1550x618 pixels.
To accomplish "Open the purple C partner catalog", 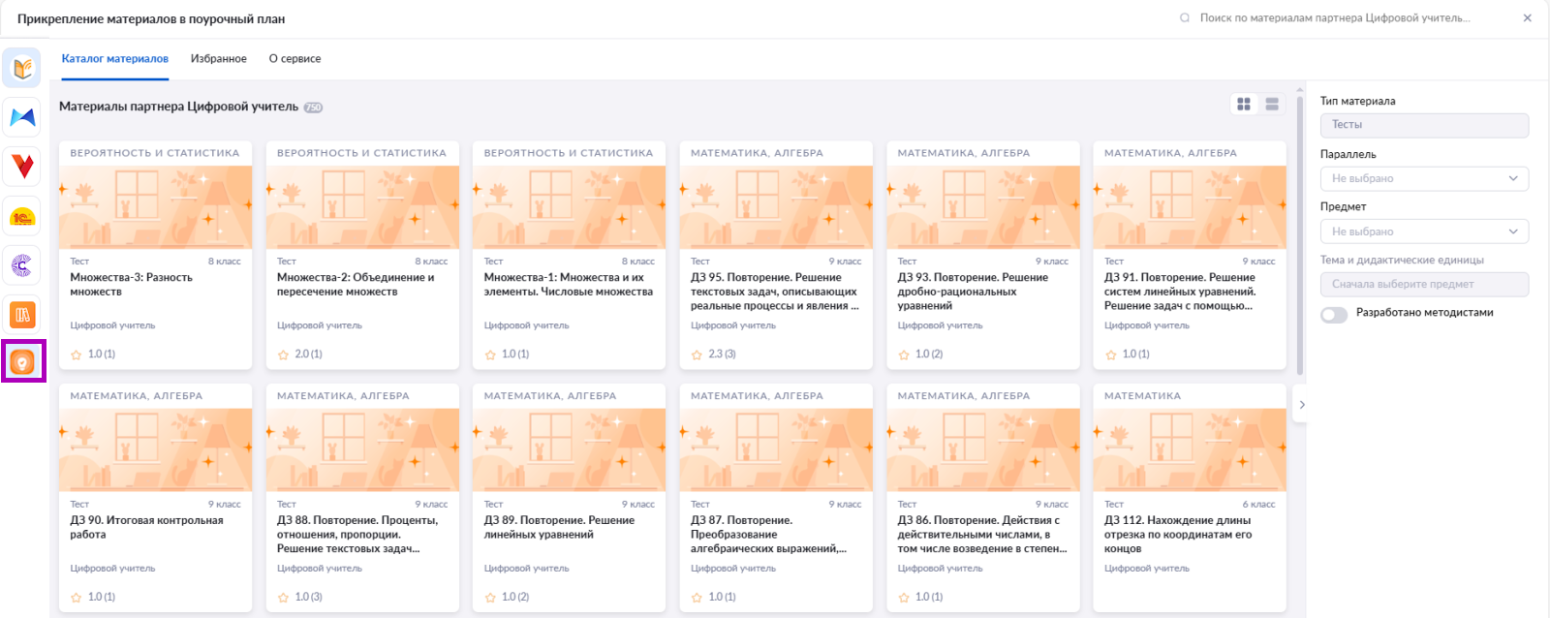I will pos(22,265).
